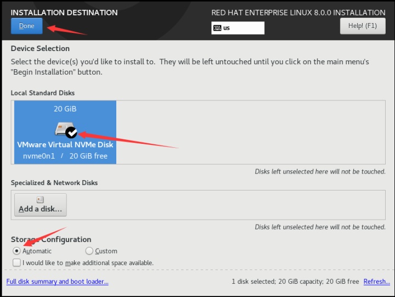Click the 'nvme0n1 / 20 GiB free' label
Viewport: 395px width, 297px height.
(65, 156)
